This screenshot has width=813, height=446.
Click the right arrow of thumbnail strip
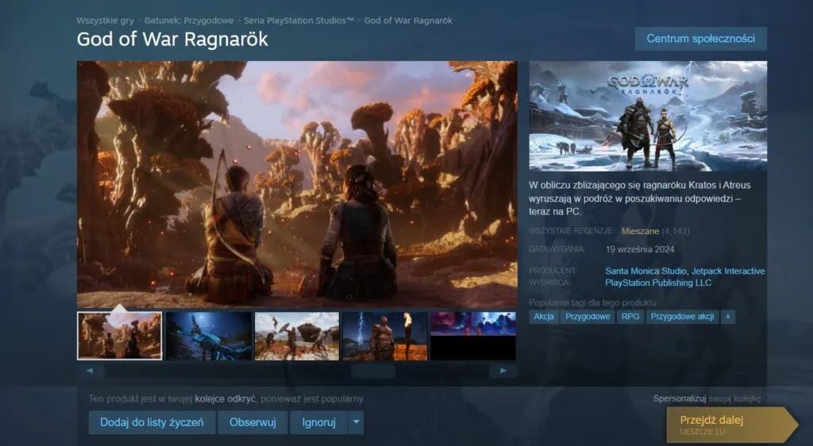point(503,371)
